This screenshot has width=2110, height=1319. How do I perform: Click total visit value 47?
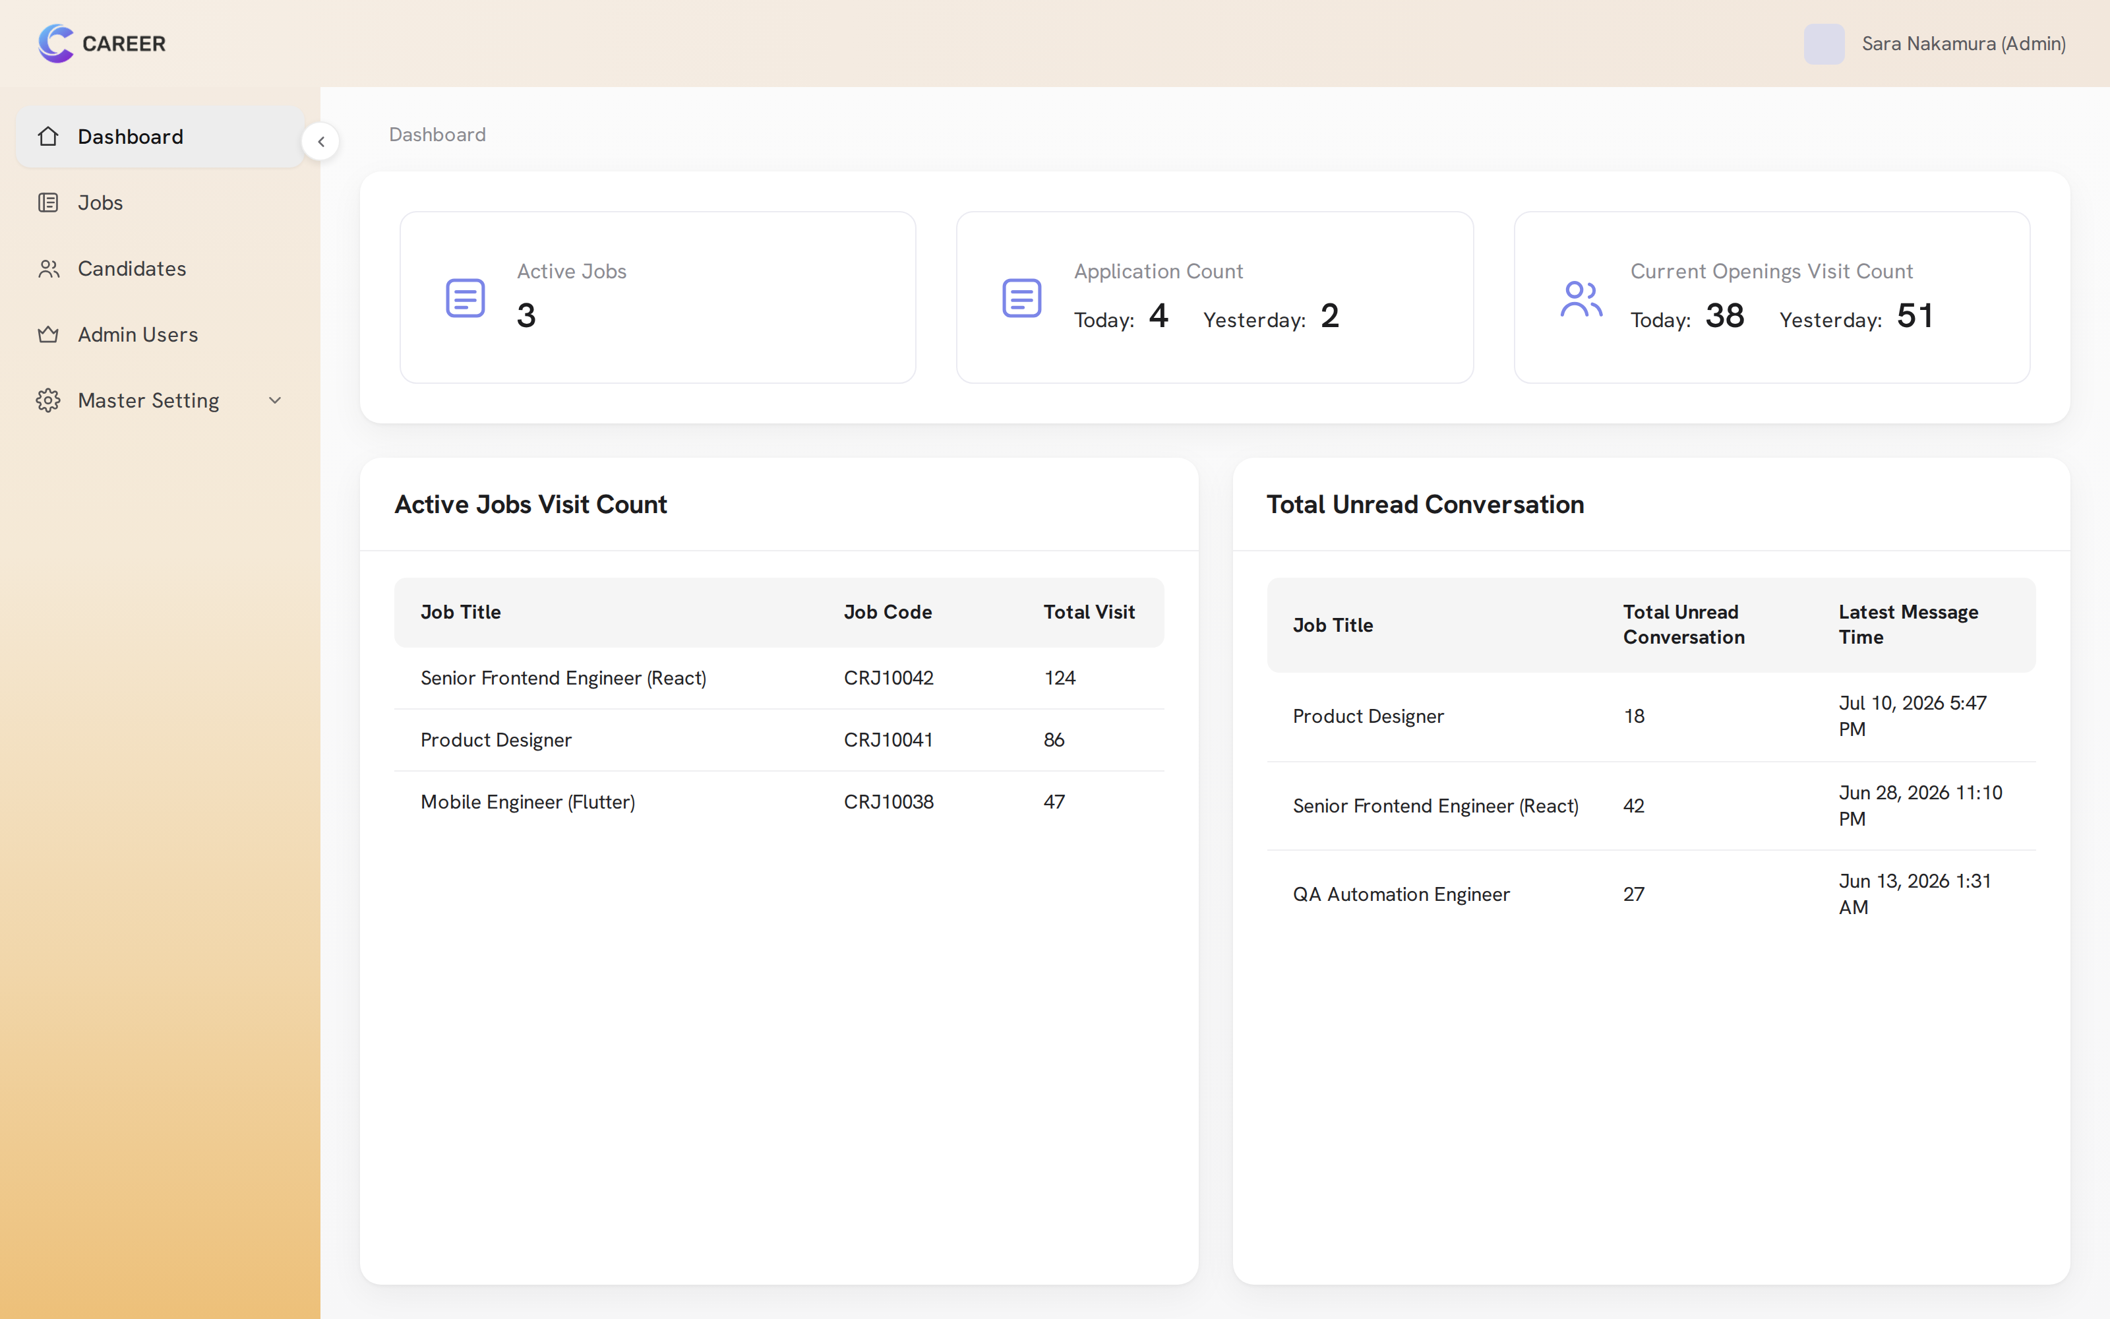(1053, 802)
